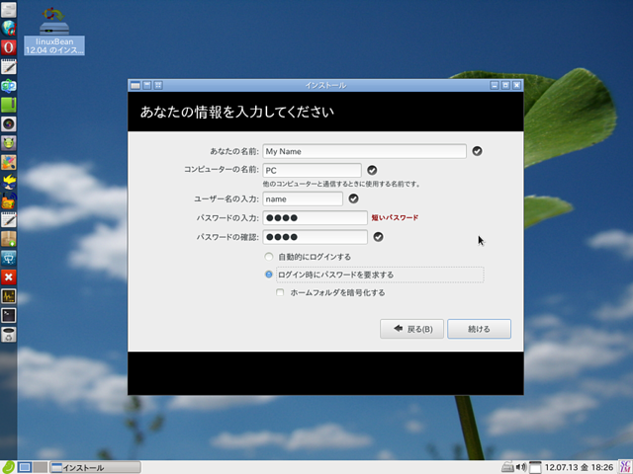The width and height of the screenshot is (633, 474).
Task: Focus the computer name field containing PC
Action: coord(313,170)
